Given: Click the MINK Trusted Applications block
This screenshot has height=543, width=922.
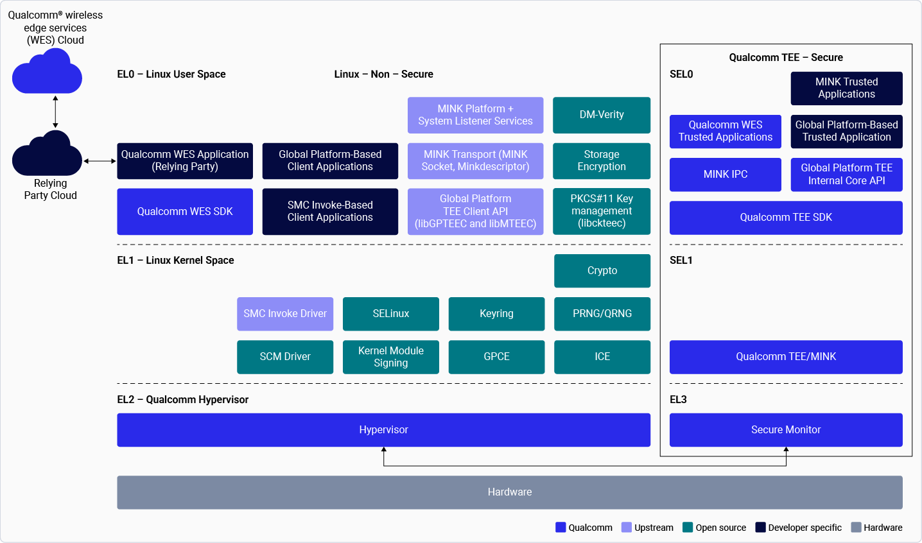Looking at the screenshot, I should (847, 89).
